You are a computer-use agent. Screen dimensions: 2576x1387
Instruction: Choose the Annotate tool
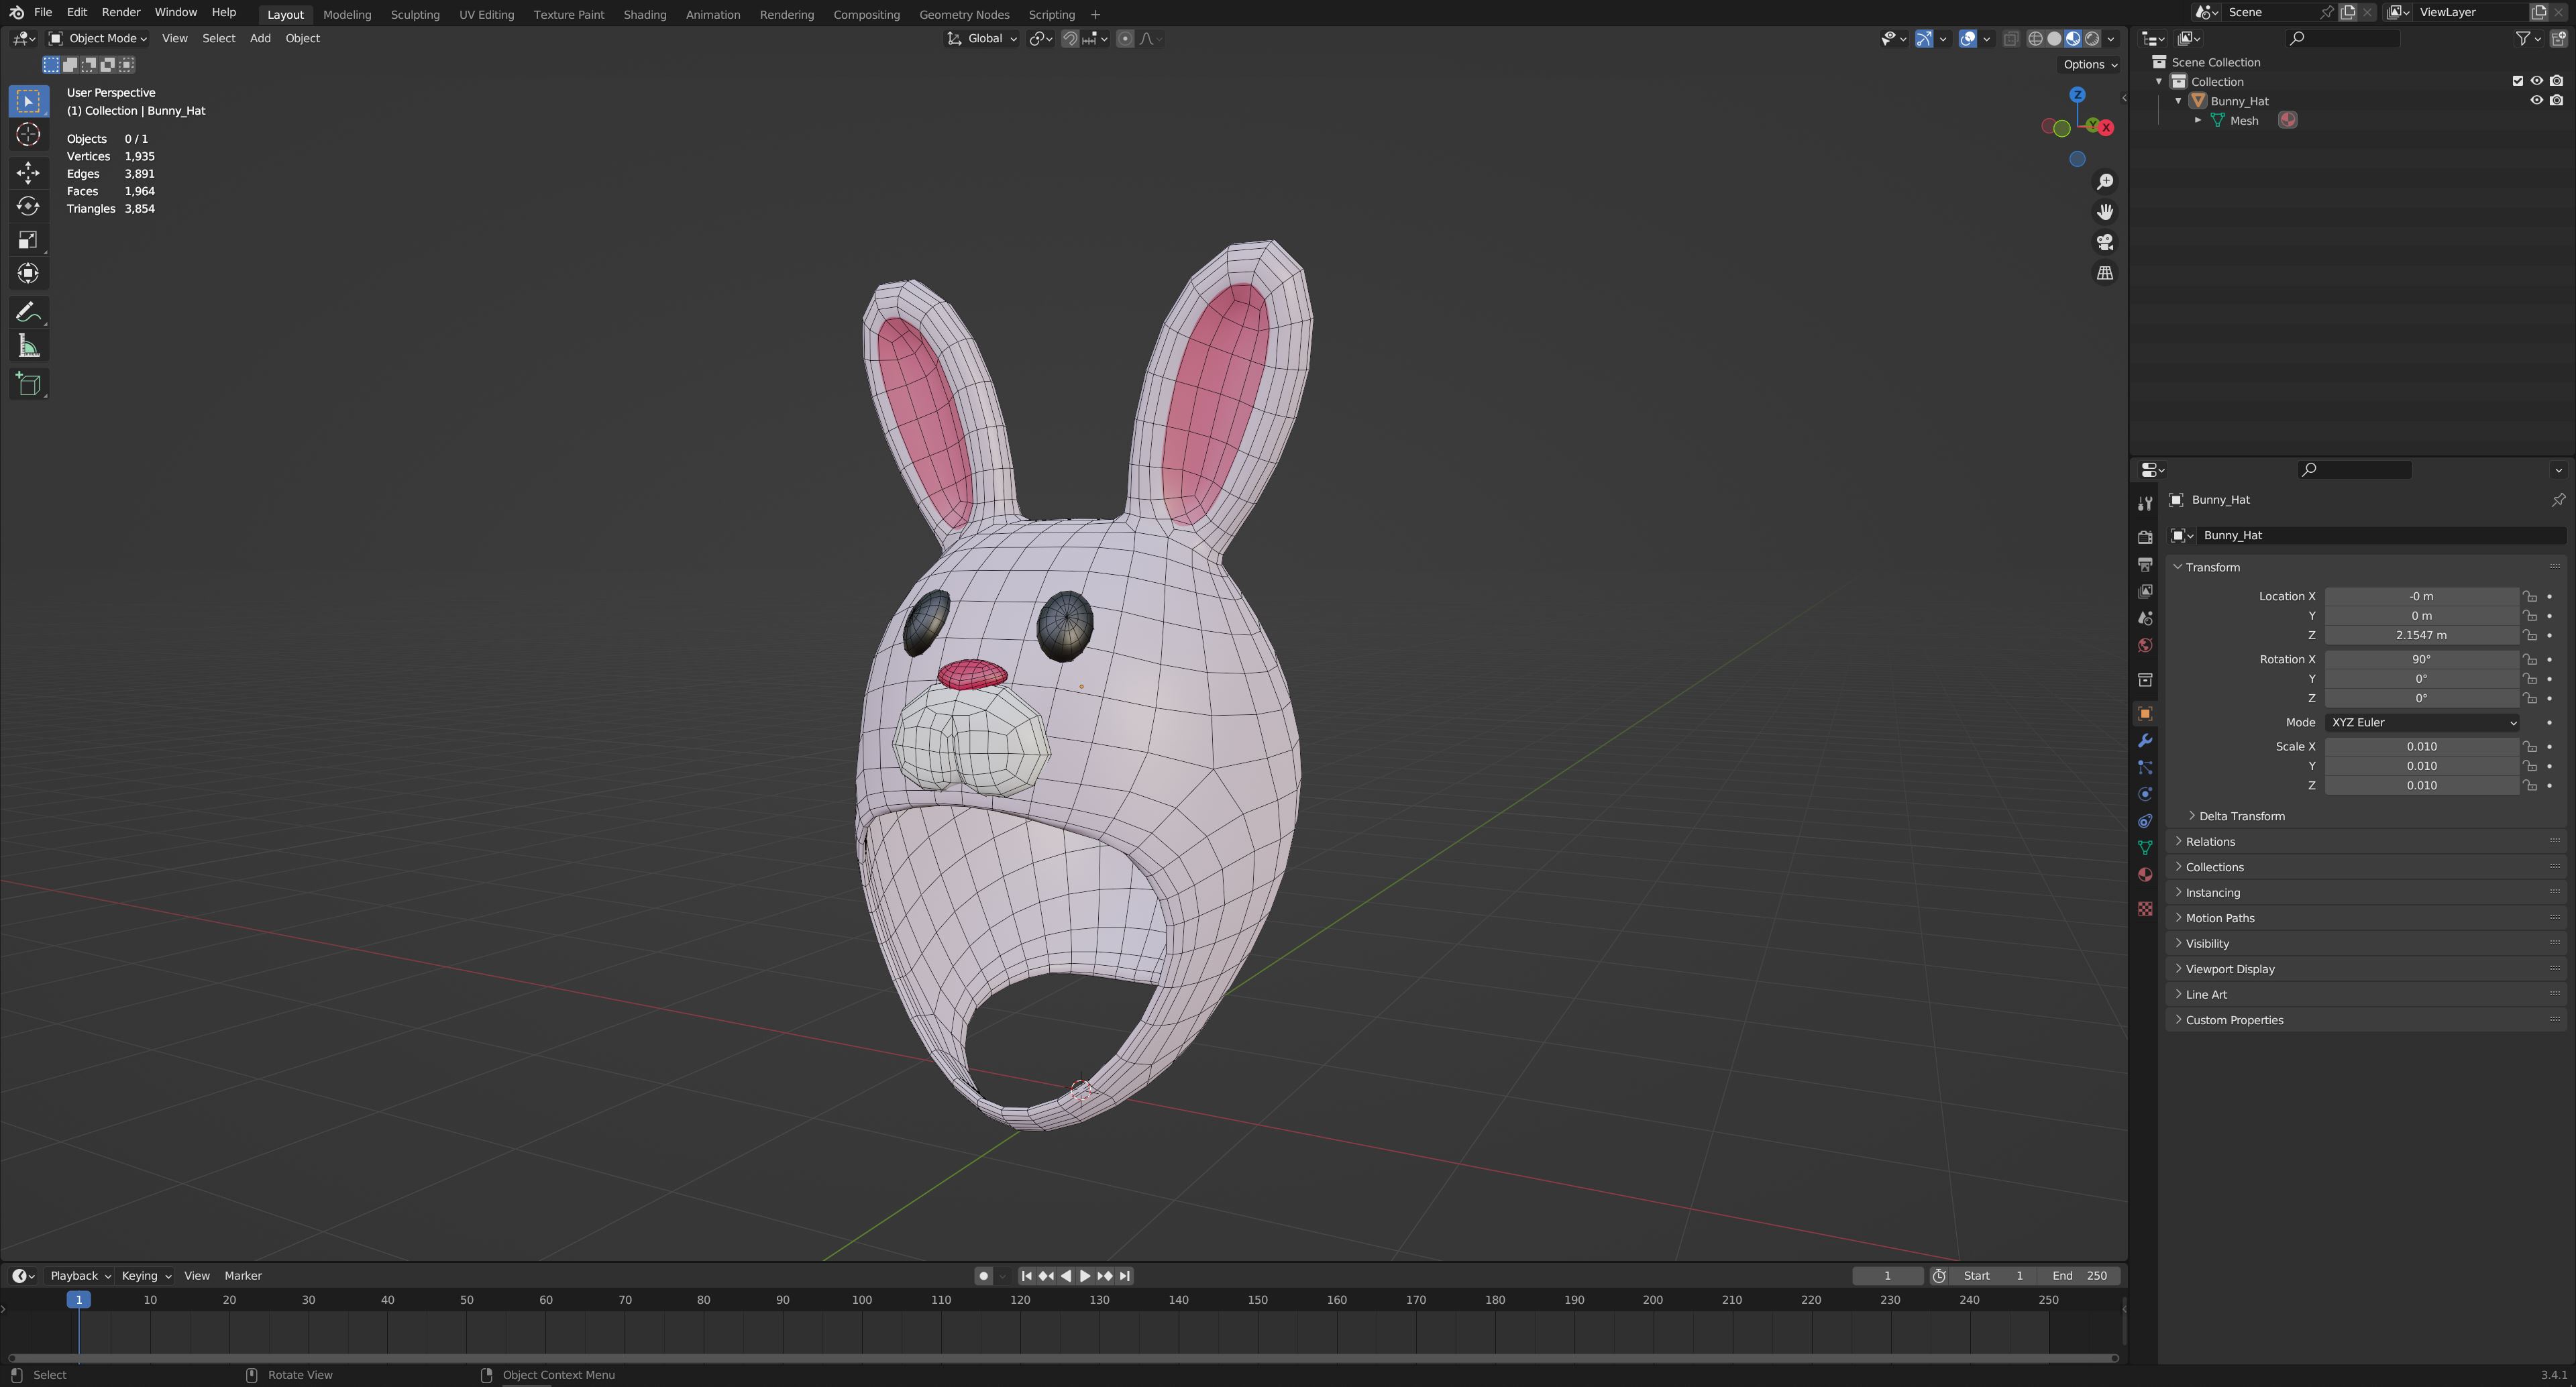click(x=28, y=312)
